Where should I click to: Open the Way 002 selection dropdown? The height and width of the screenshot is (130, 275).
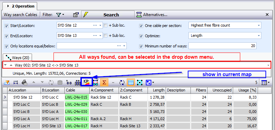click(x=268, y=65)
